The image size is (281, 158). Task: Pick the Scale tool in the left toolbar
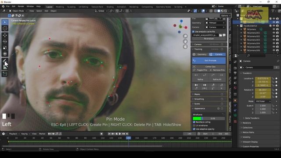pyautogui.click(x=5, y=48)
